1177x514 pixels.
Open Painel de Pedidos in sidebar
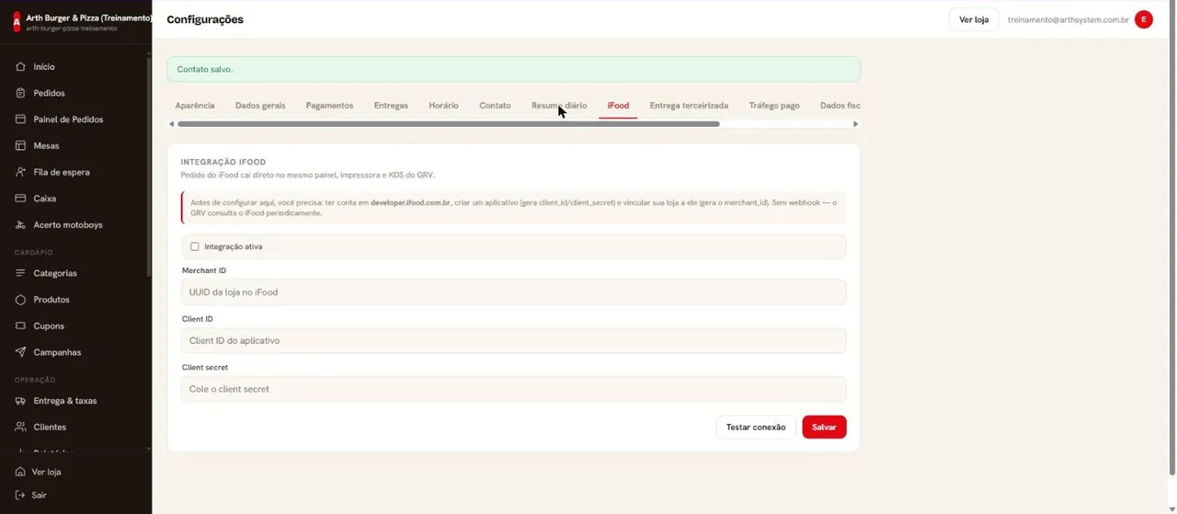pyautogui.click(x=68, y=120)
